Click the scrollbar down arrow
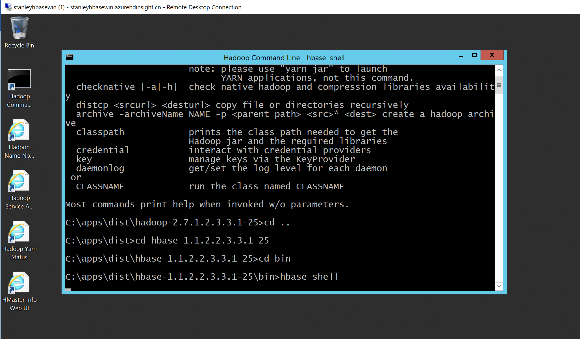Image resolution: width=580 pixels, height=339 pixels. 499,286
